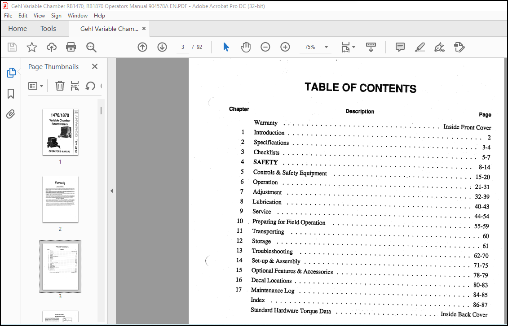Rotate page counterclockwise icon
Image resolution: width=508 pixels, height=326 pixels.
point(90,86)
